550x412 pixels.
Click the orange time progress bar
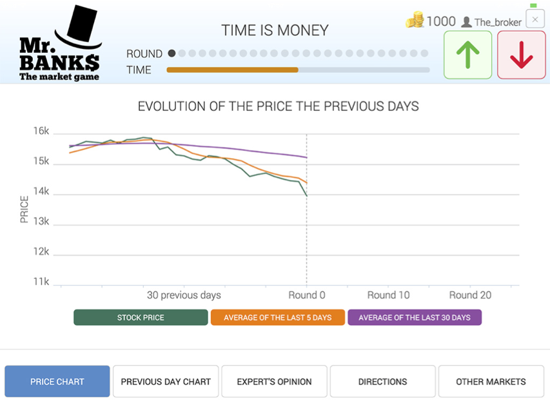pos(232,70)
